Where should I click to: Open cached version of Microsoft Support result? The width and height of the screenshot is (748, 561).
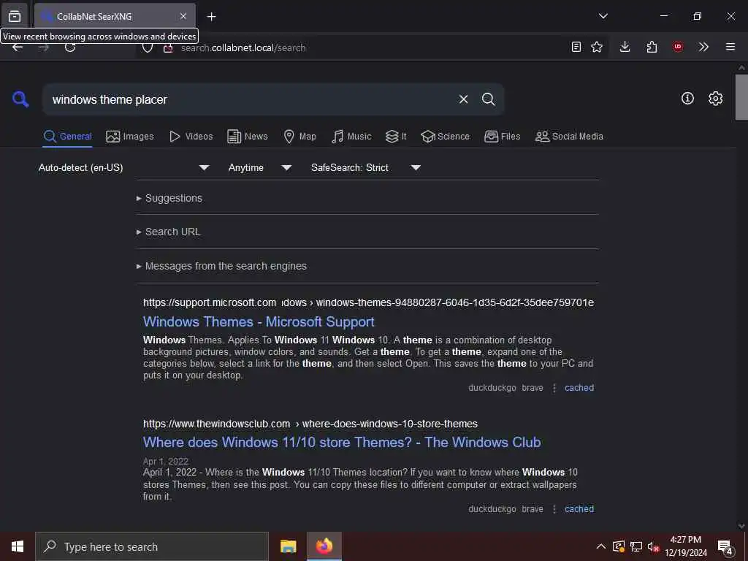579,388
